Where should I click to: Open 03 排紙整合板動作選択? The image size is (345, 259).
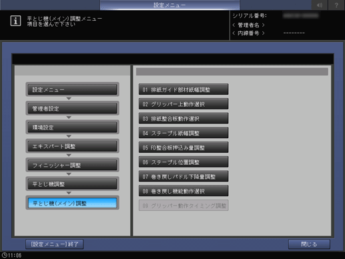coord(184,119)
